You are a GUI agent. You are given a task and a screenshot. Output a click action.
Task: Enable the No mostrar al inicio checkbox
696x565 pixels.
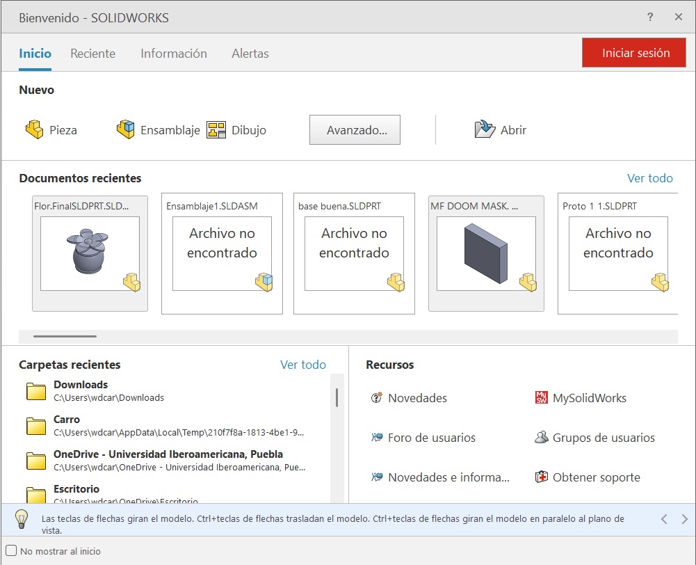[11, 550]
